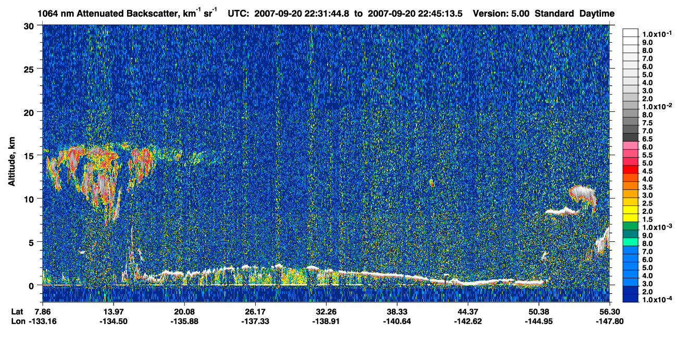Click longitude value -142.62

click(x=468, y=321)
